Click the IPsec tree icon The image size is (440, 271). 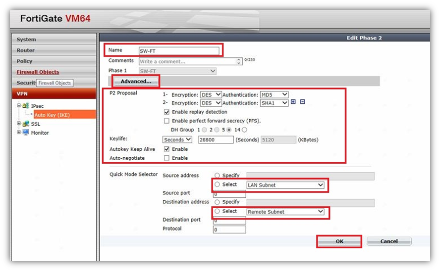[25, 106]
